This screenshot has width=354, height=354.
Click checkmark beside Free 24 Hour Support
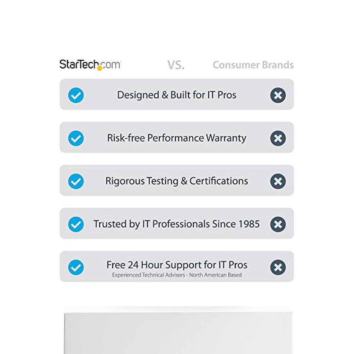pyautogui.click(x=76, y=267)
